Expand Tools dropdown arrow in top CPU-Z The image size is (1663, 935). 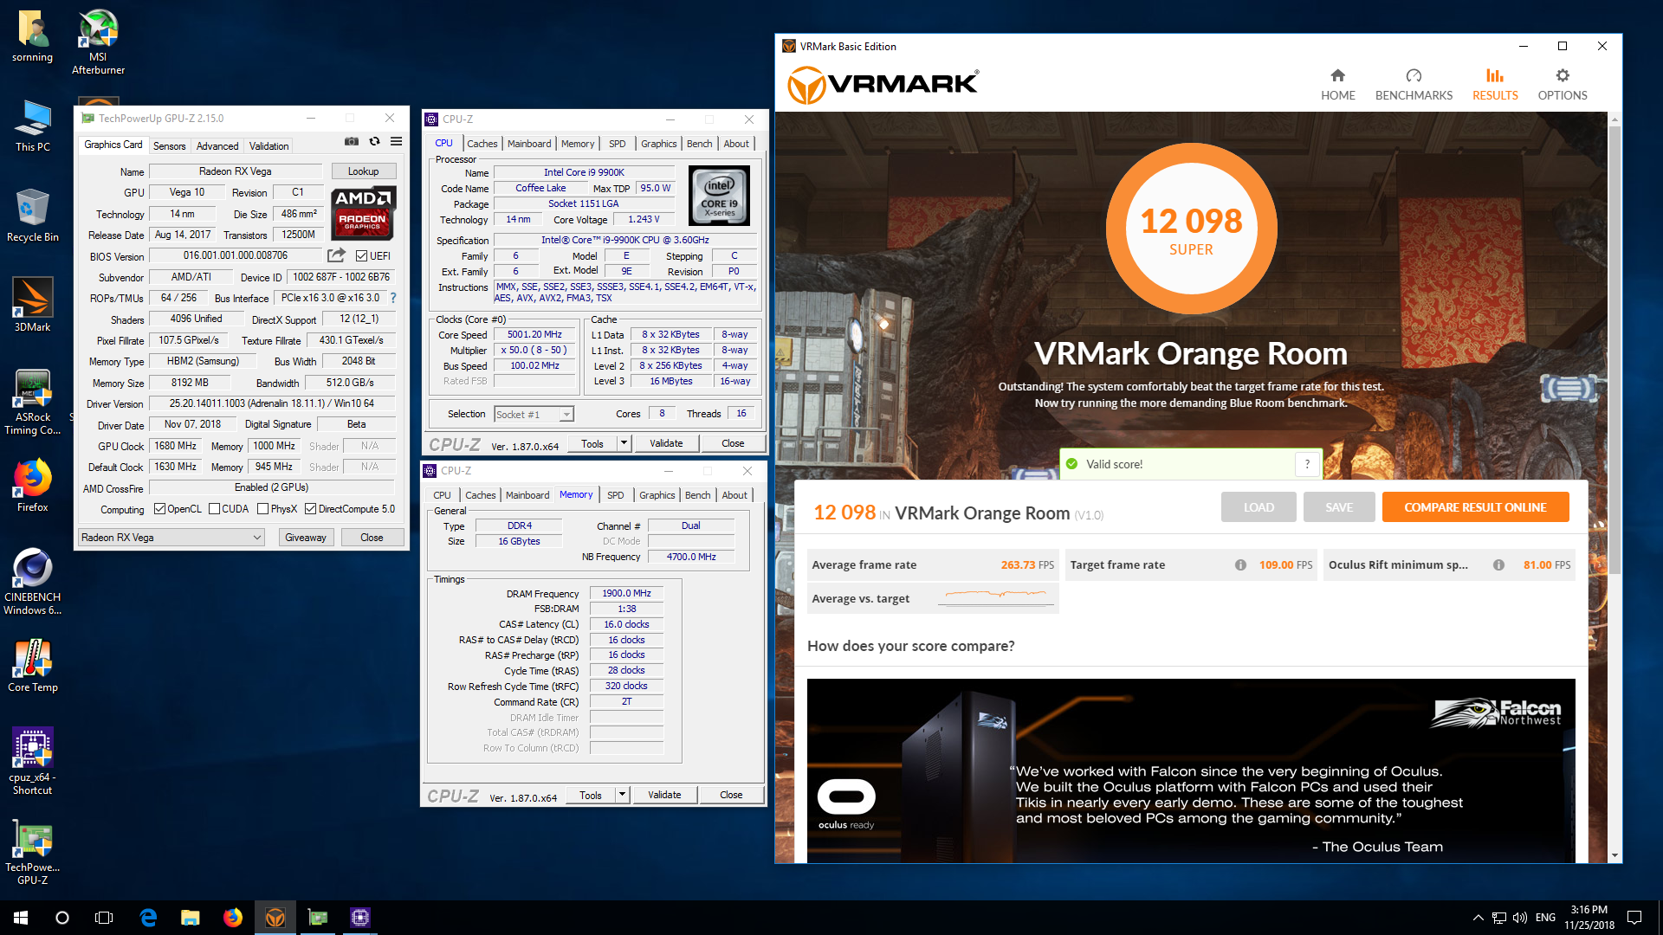pos(624,443)
